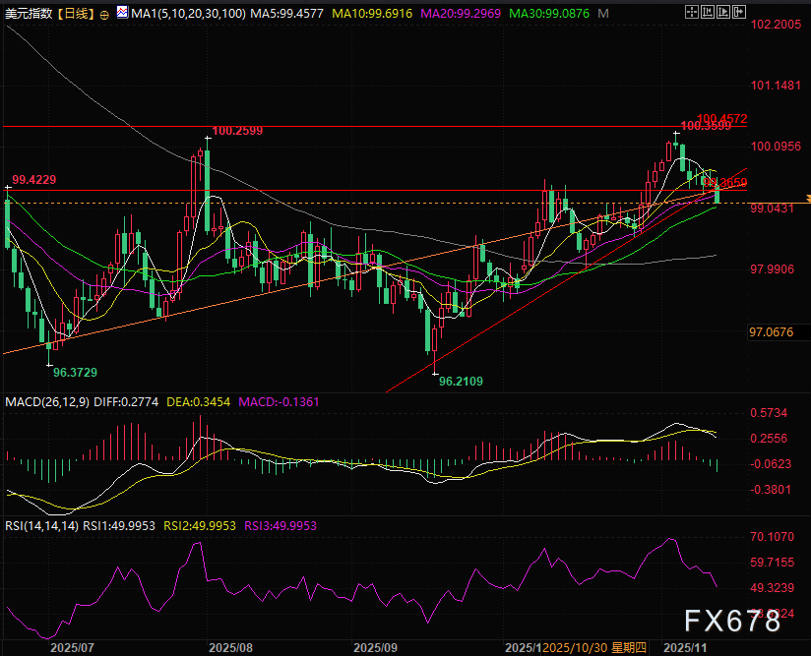Click the 2025/08 date on time axis
The width and height of the screenshot is (811, 656).
point(231,647)
